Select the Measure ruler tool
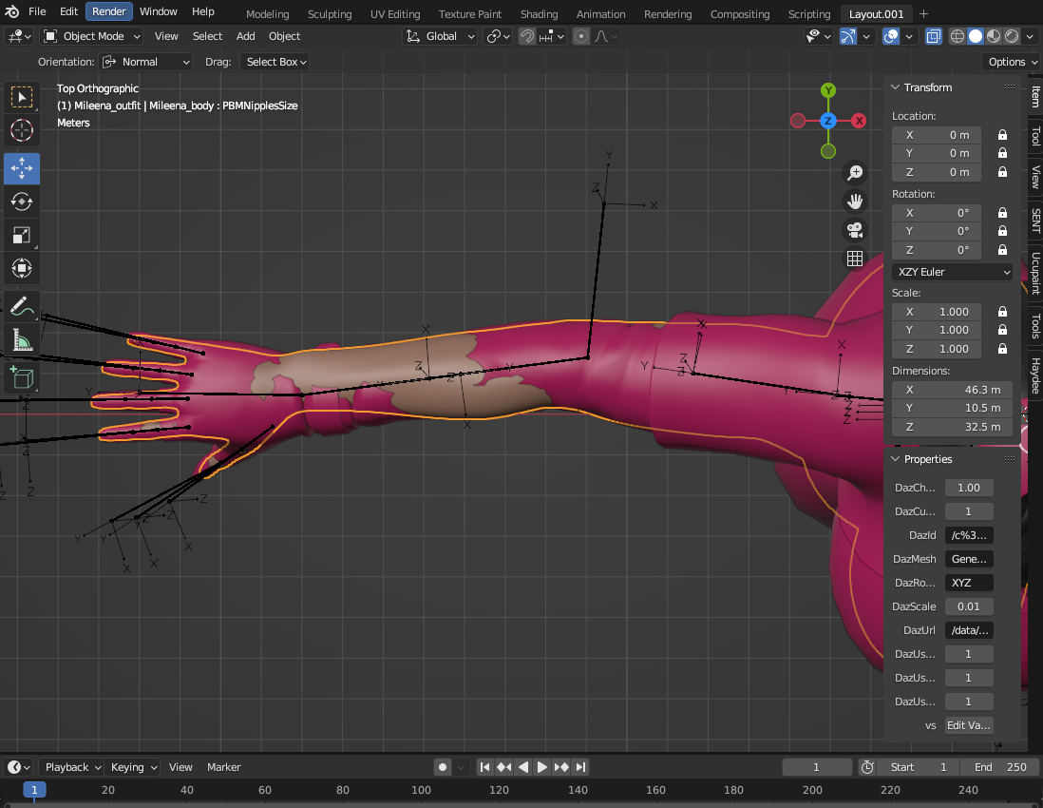The height and width of the screenshot is (808, 1043). click(x=22, y=340)
